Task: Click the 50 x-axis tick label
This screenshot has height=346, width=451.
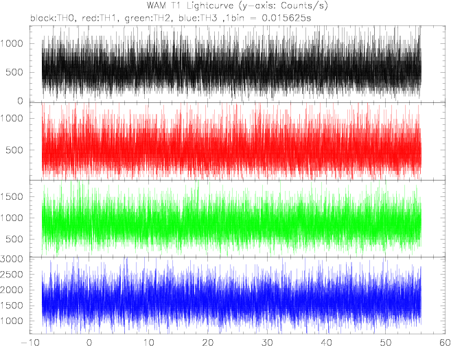Action: 386,343
